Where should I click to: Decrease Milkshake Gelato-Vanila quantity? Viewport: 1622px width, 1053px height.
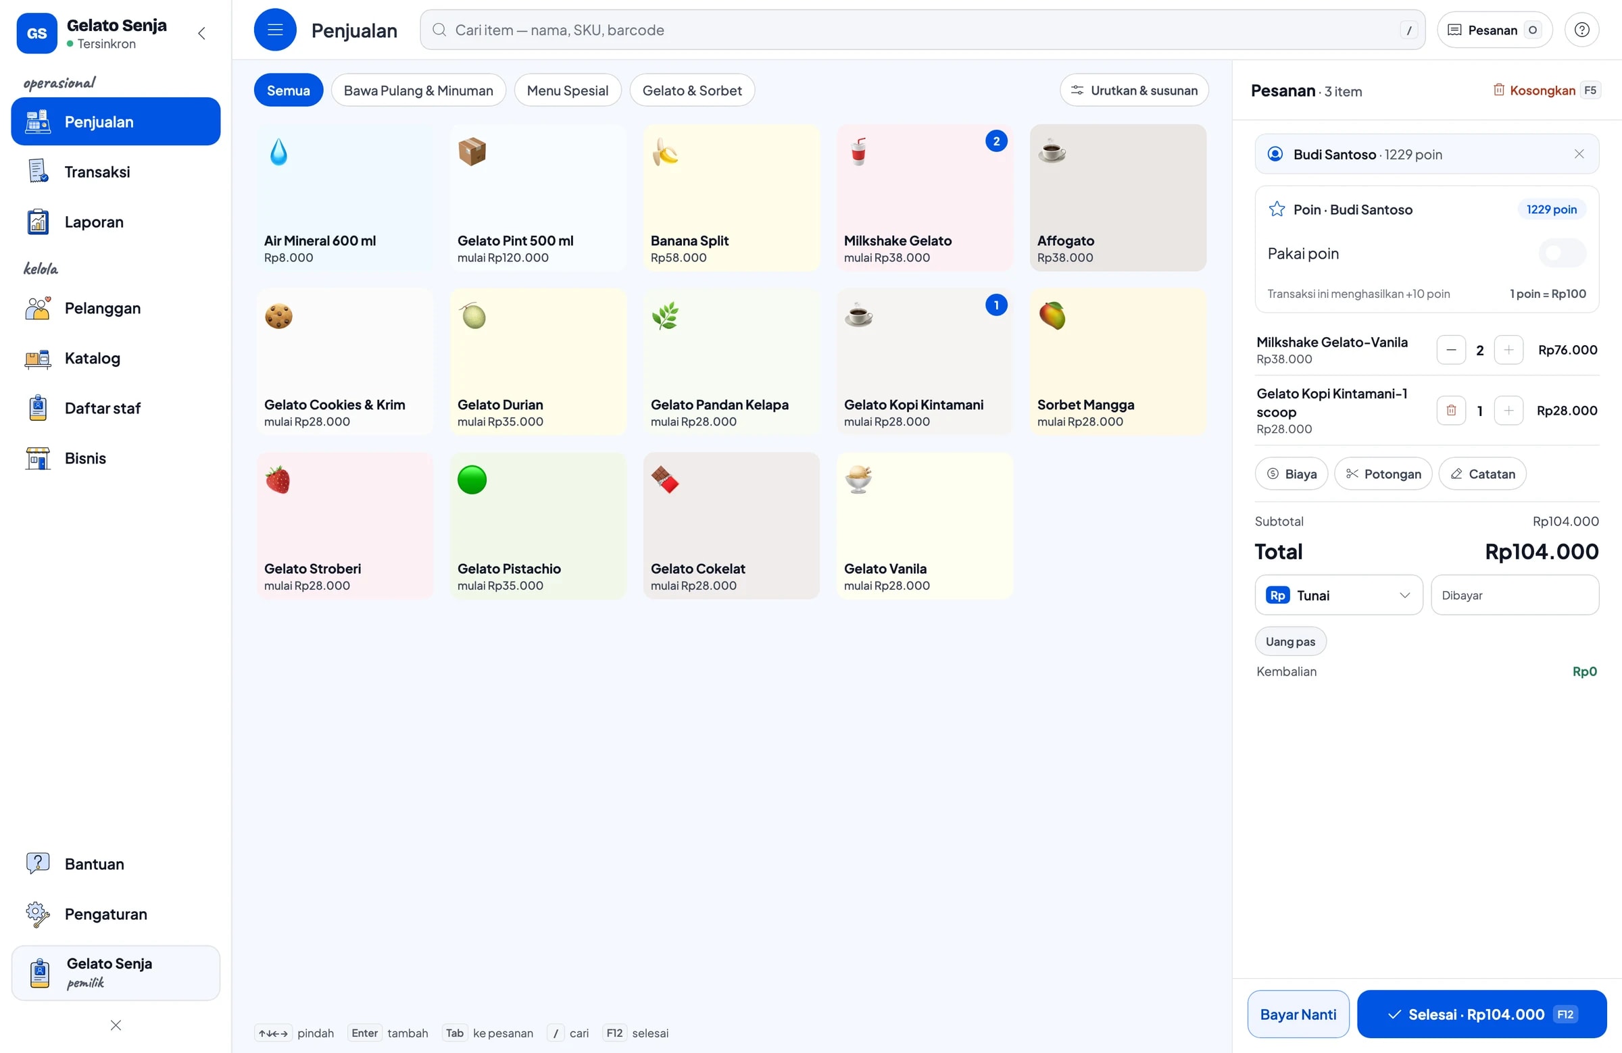tap(1451, 350)
